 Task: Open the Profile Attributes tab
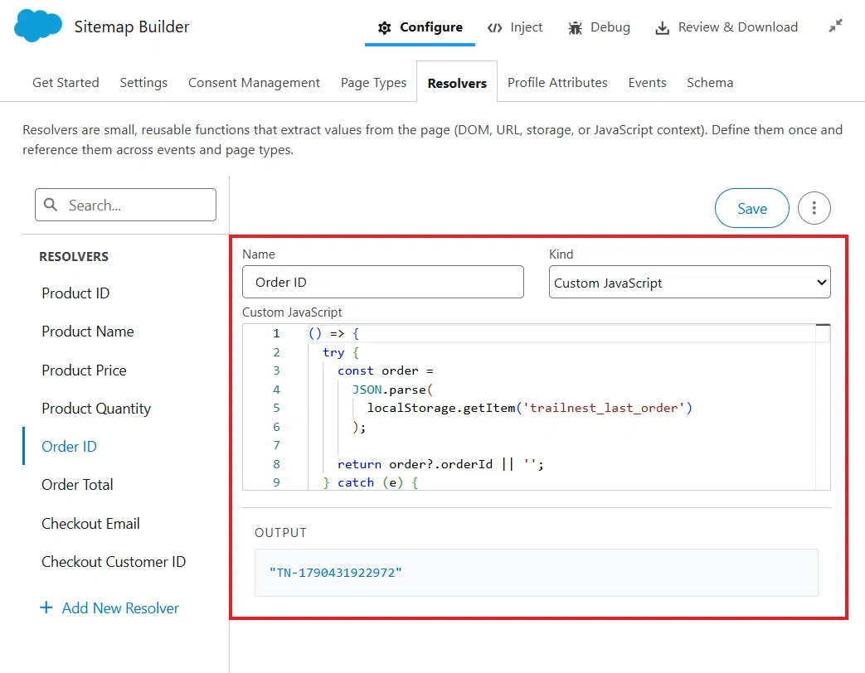[557, 83]
